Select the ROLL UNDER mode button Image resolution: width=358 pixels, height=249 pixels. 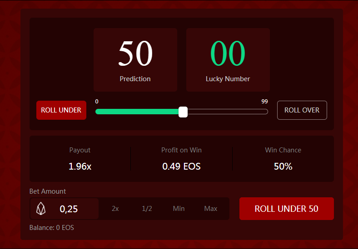click(x=61, y=110)
